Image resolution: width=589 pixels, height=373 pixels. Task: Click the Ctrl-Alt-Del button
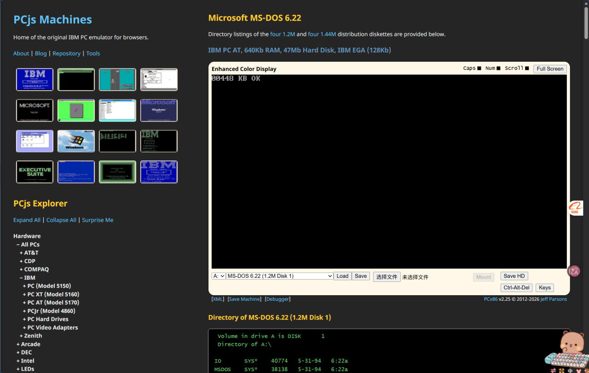(517, 288)
